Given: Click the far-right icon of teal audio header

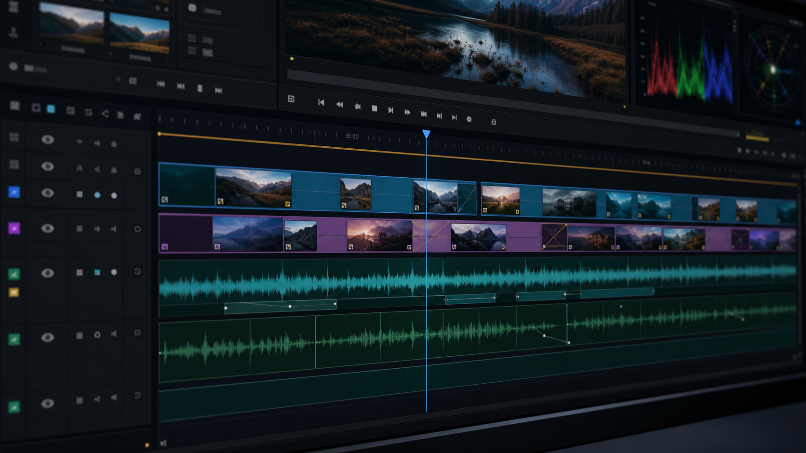Looking at the screenshot, I should (x=137, y=272).
